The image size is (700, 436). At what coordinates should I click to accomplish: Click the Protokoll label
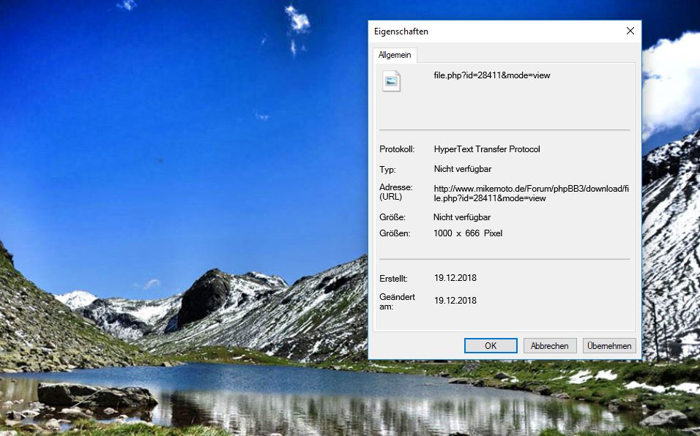(397, 149)
